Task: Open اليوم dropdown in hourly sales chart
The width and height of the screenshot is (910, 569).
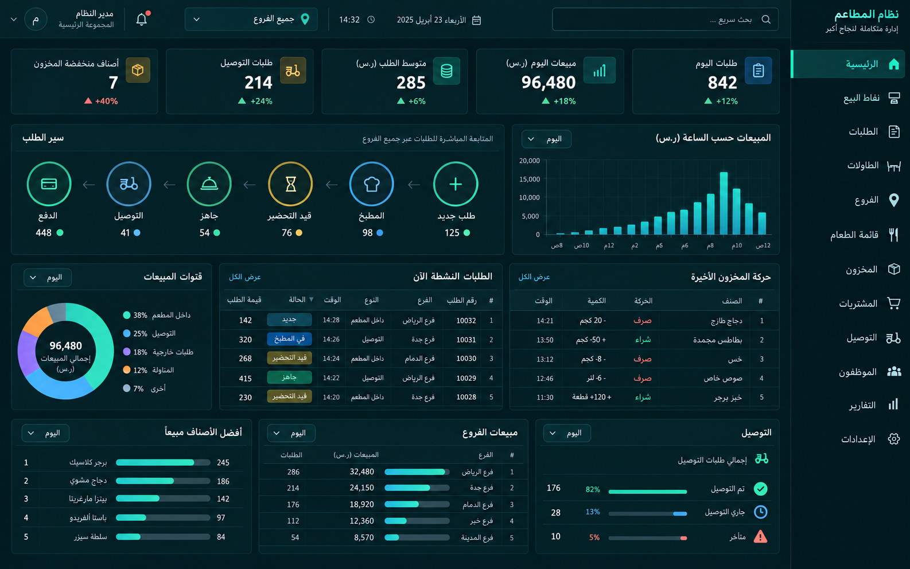Action: click(546, 139)
